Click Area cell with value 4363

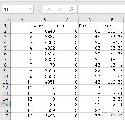[x=45, y=42]
